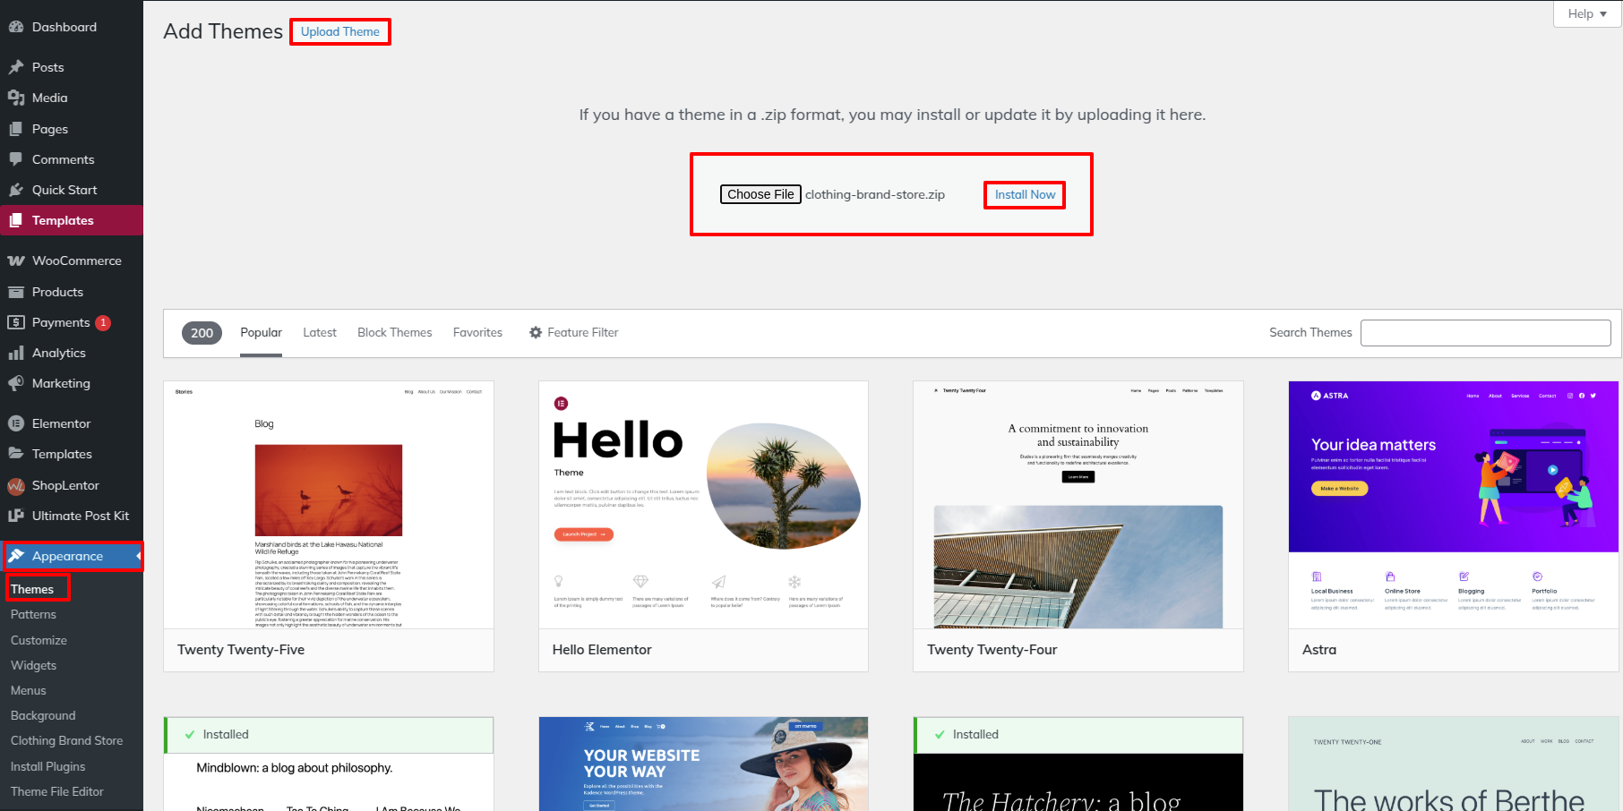The width and height of the screenshot is (1623, 811).
Task: Open Themes in Appearance submenu
Action: [32, 589]
